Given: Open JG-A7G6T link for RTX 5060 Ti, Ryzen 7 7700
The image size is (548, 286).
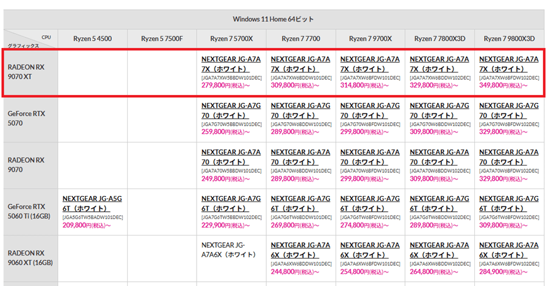Looking at the screenshot, I should pyautogui.click(x=301, y=204).
